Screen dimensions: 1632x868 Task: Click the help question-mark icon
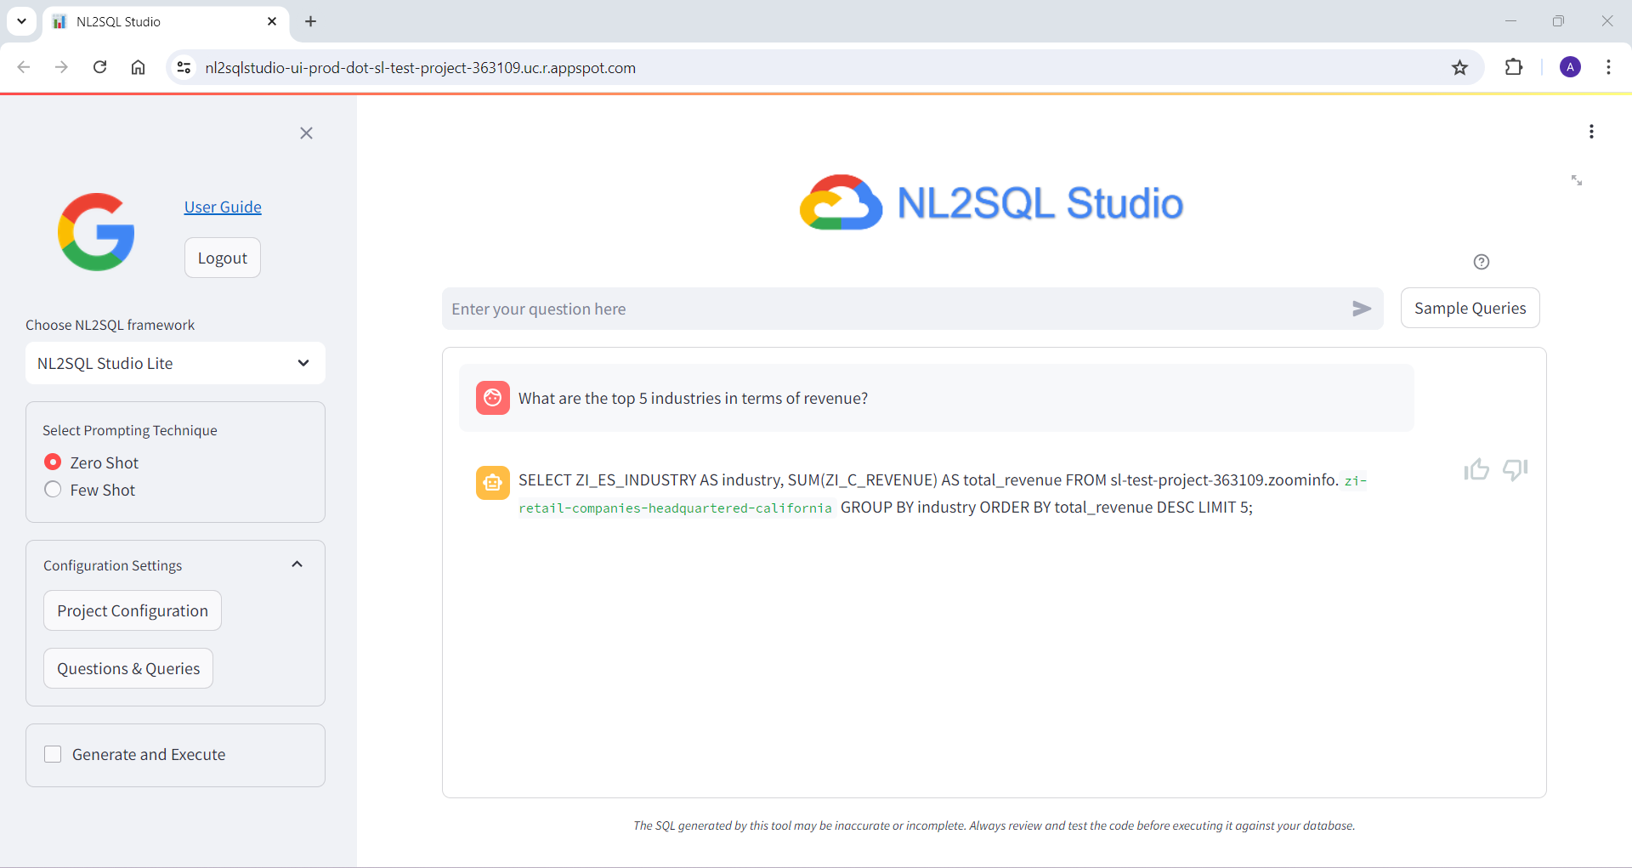tap(1482, 262)
